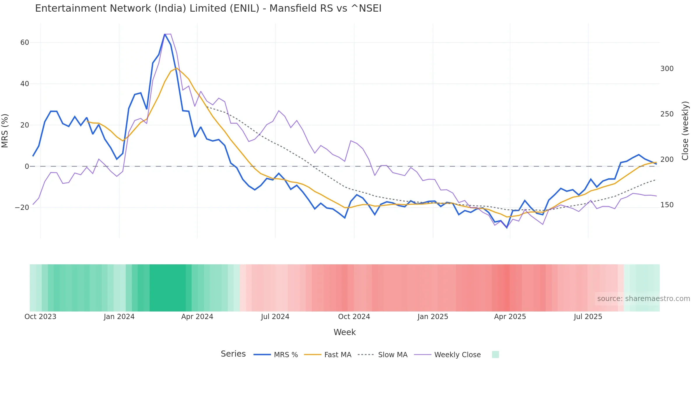Click the chart title text

pos(208,8)
